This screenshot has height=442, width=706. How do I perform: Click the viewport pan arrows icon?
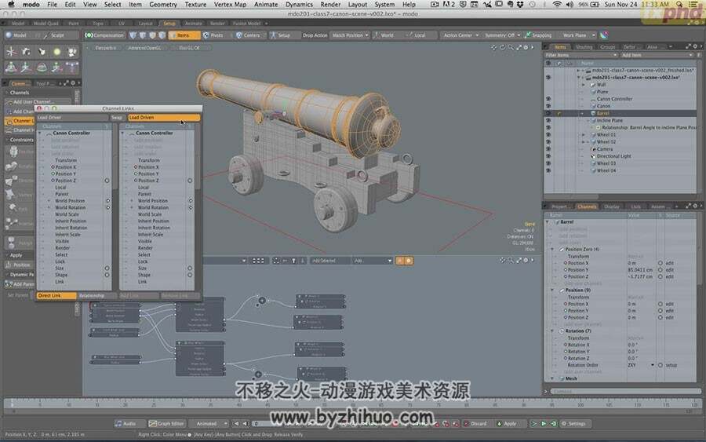pos(494,47)
